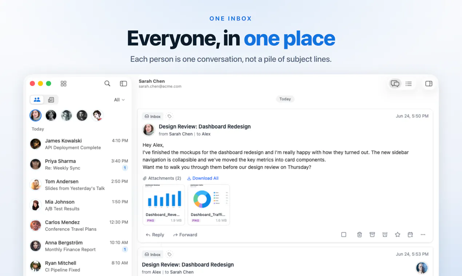Open the grid apps icon beside window controls

(x=64, y=84)
